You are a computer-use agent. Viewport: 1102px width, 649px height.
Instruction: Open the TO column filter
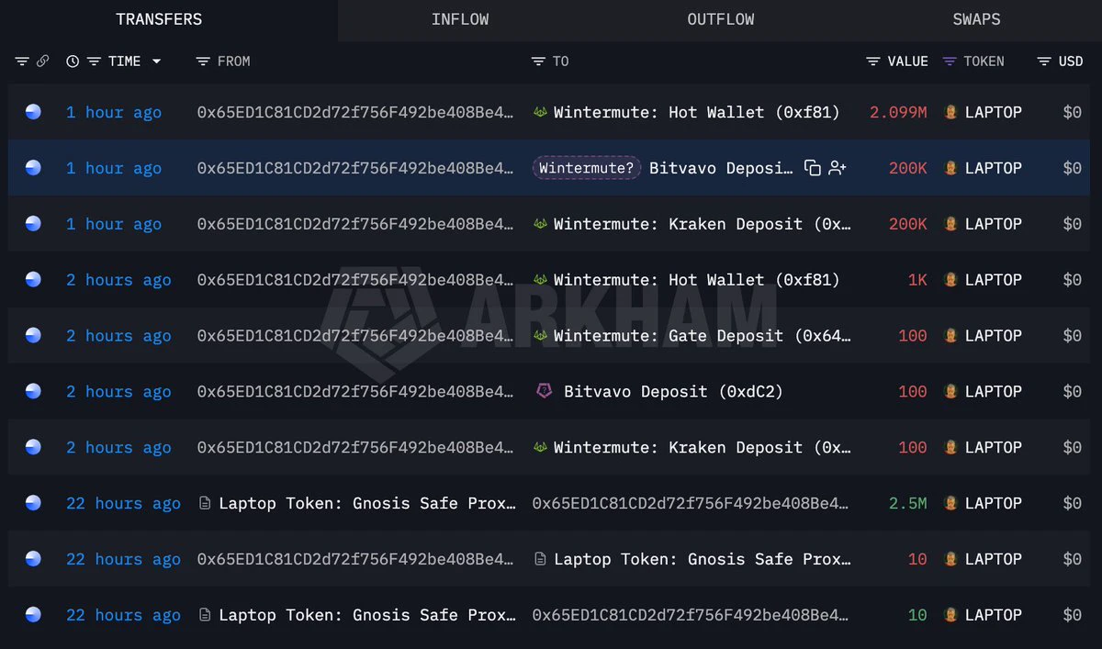pyautogui.click(x=539, y=62)
